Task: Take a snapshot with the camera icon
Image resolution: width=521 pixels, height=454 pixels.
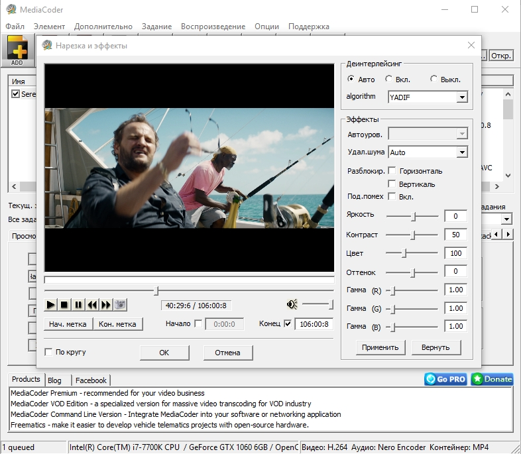Action: tap(120, 305)
